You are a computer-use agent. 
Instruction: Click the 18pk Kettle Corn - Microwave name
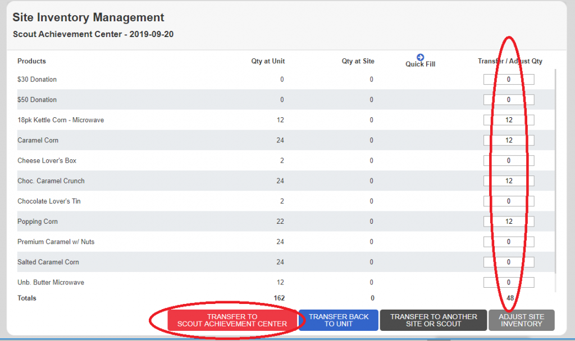(x=61, y=120)
